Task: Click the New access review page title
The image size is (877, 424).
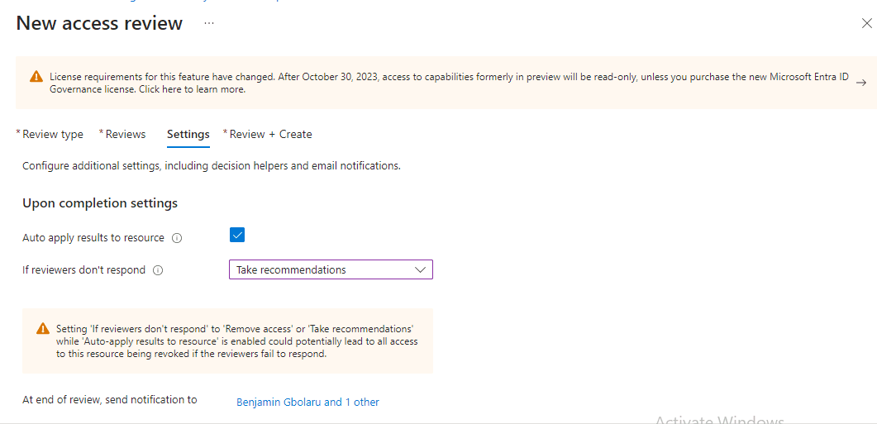Action: [x=99, y=23]
